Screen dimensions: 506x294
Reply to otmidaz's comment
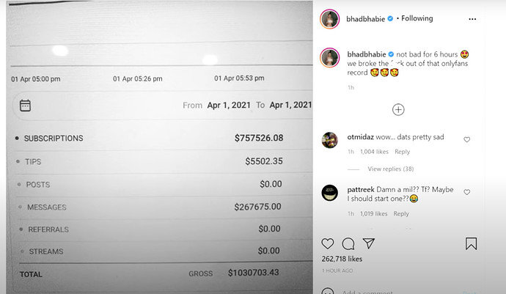(x=402, y=152)
